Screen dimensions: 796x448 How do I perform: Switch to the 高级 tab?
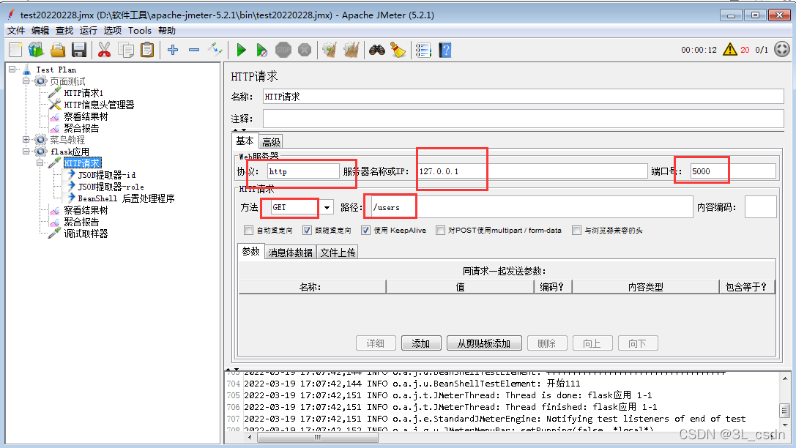pos(271,141)
